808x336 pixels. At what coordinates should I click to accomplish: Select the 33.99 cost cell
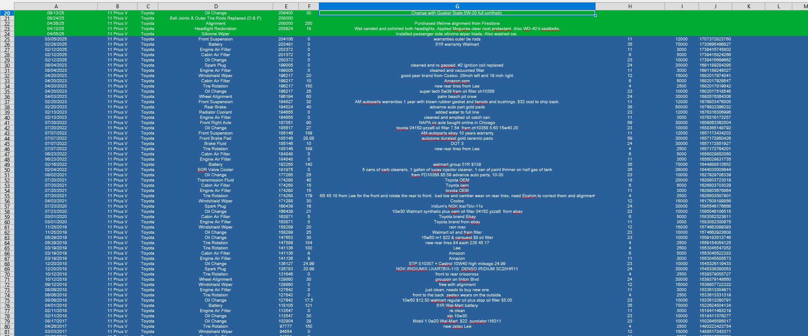point(309,269)
